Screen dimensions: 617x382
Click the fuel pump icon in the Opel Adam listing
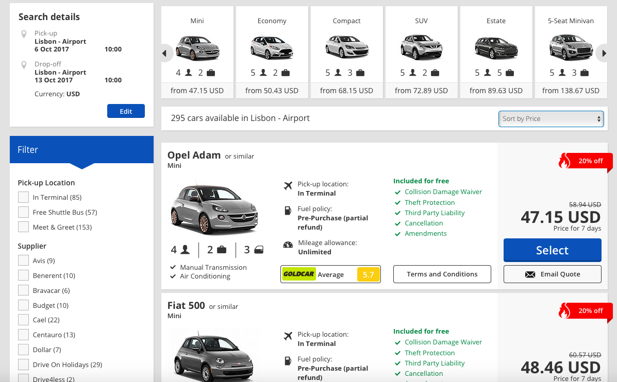coord(288,210)
